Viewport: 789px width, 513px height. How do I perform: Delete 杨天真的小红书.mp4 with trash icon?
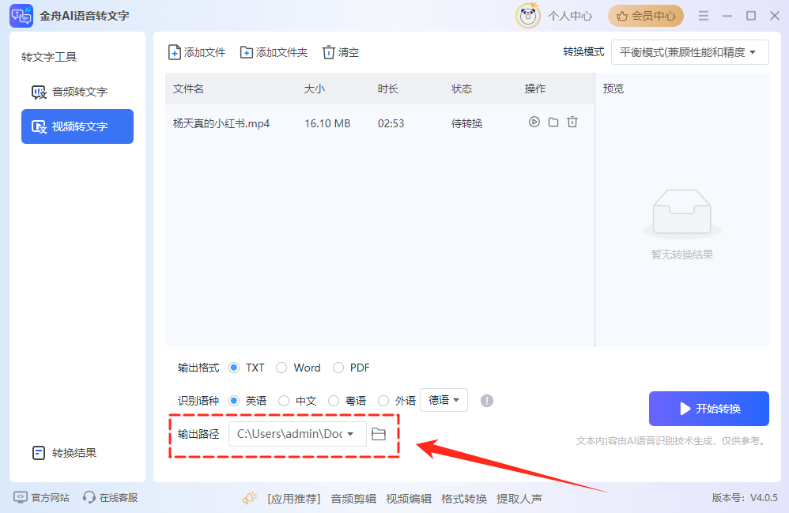tap(572, 123)
